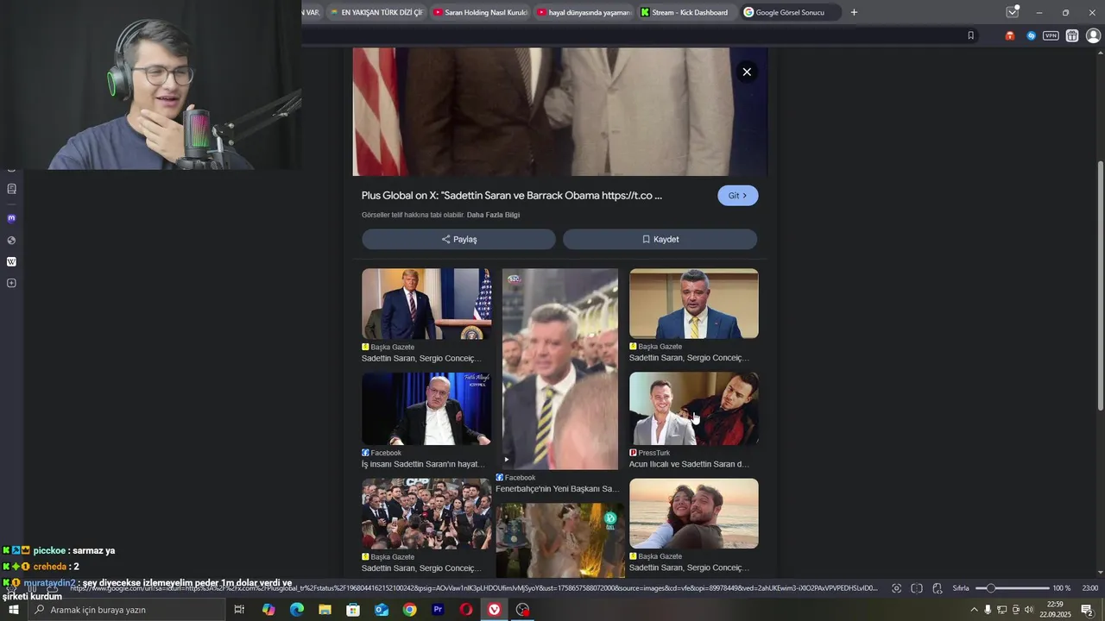Viewport: 1105px width, 621px height.
Task: Open the tab search dropdown at the top right
Action: coord(1012,12)
